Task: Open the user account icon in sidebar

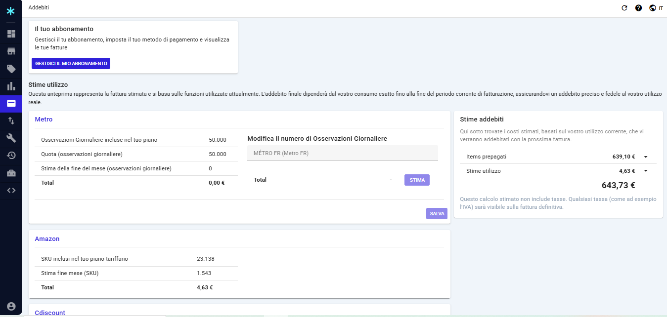Action: (x=11, y=306)
